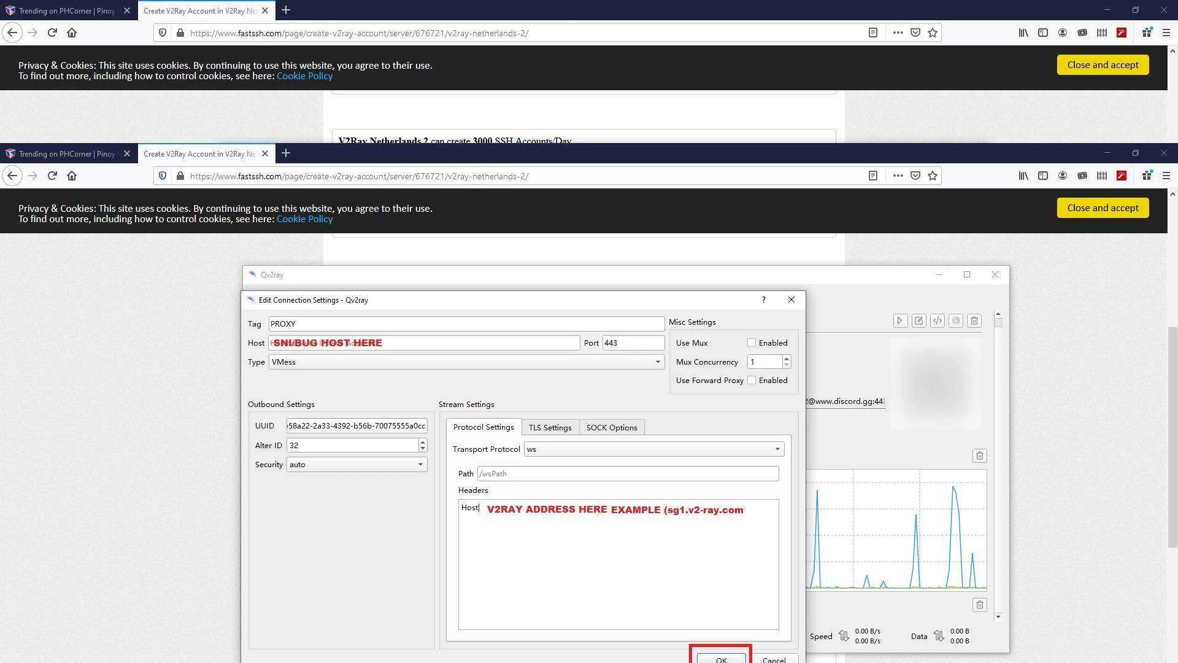Click the UUID input field

356,425
